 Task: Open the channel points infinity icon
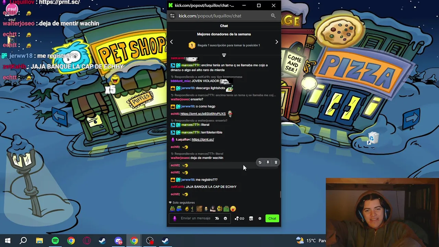[242, 219]
